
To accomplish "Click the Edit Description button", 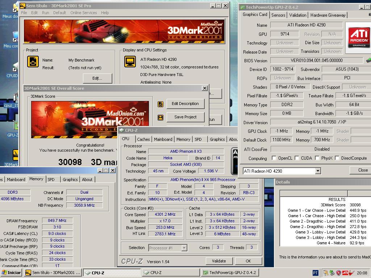I will pyautogui.click(x=185, y=104).
